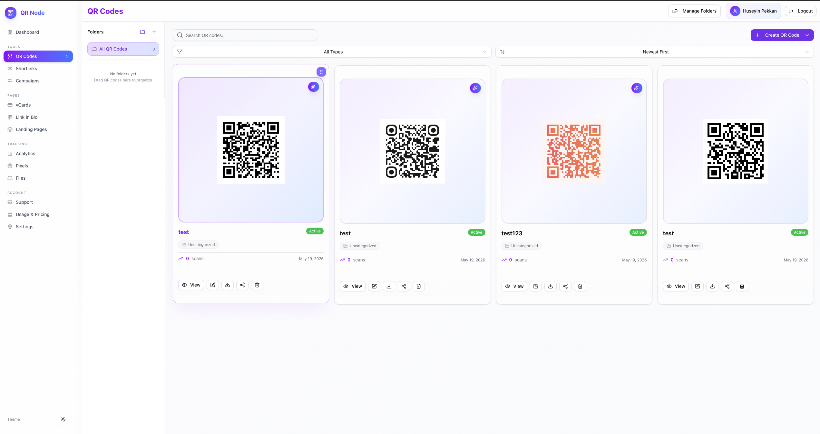
Task: Open Usage & Pricing
Action: point(38,214)
